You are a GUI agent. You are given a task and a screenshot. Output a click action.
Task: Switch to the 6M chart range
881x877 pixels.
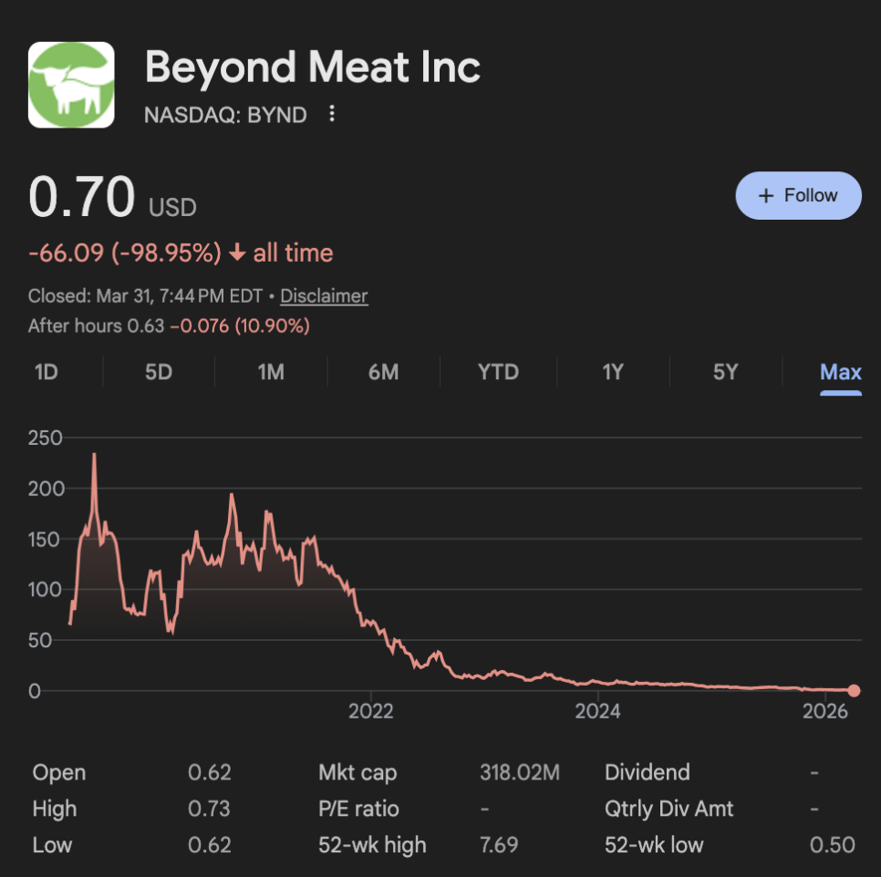pos(384,372)
